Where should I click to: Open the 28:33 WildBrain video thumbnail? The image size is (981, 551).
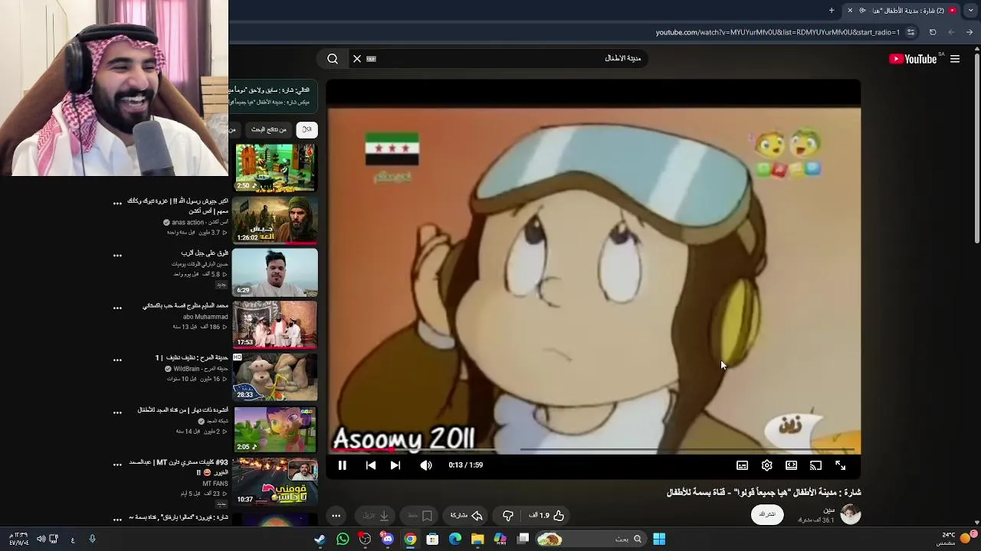[275, 377]
